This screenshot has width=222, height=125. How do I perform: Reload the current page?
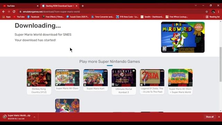pyautogui.click(x=14, y=11)
